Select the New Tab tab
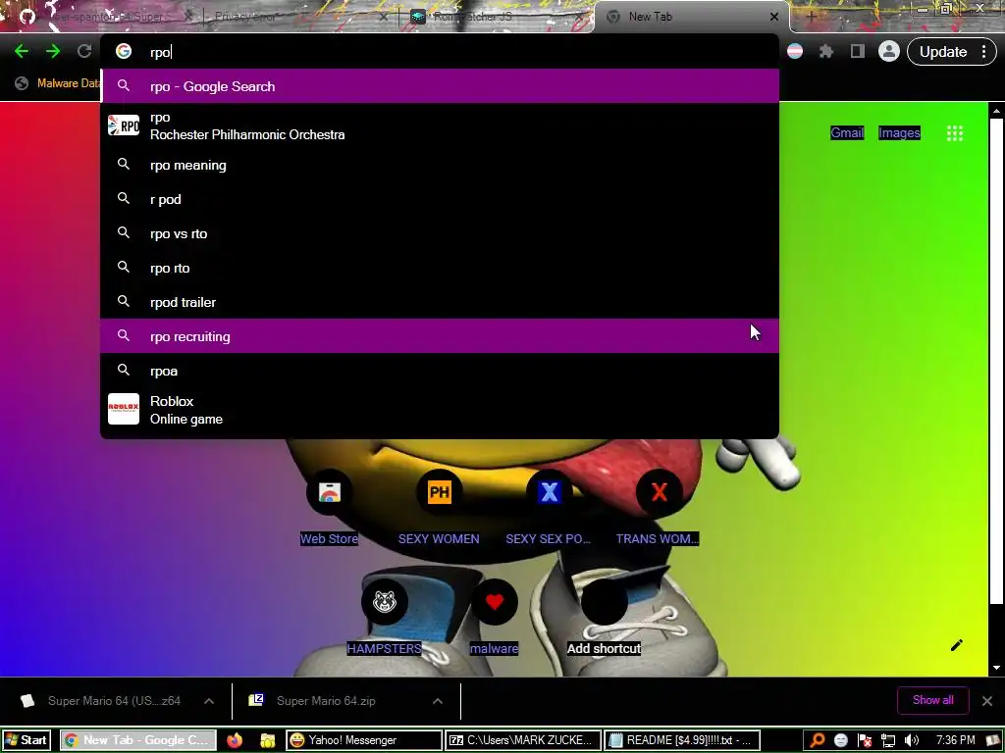 pos(692,17)
